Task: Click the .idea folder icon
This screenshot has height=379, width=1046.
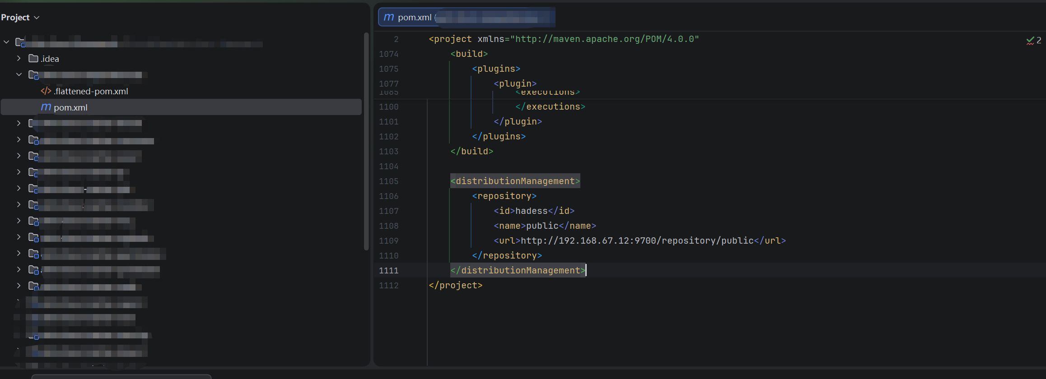Action: (33, 59)
